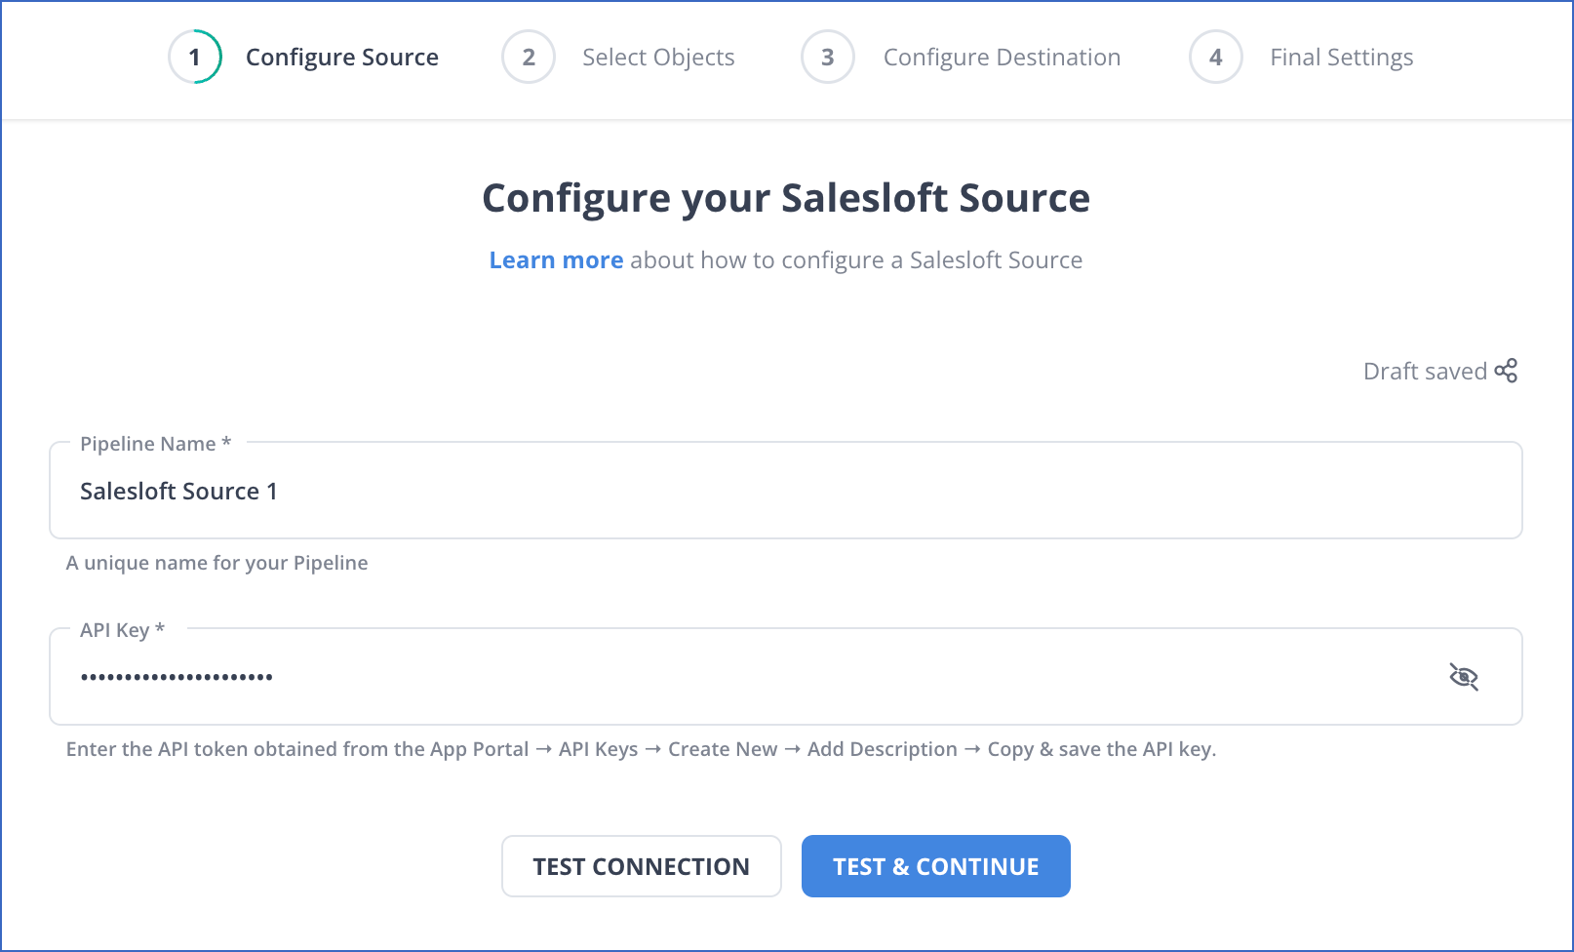Toggle API key visibility eye icon
This screenshot has width=1574, height=952.
click(x=1464, y=677)
